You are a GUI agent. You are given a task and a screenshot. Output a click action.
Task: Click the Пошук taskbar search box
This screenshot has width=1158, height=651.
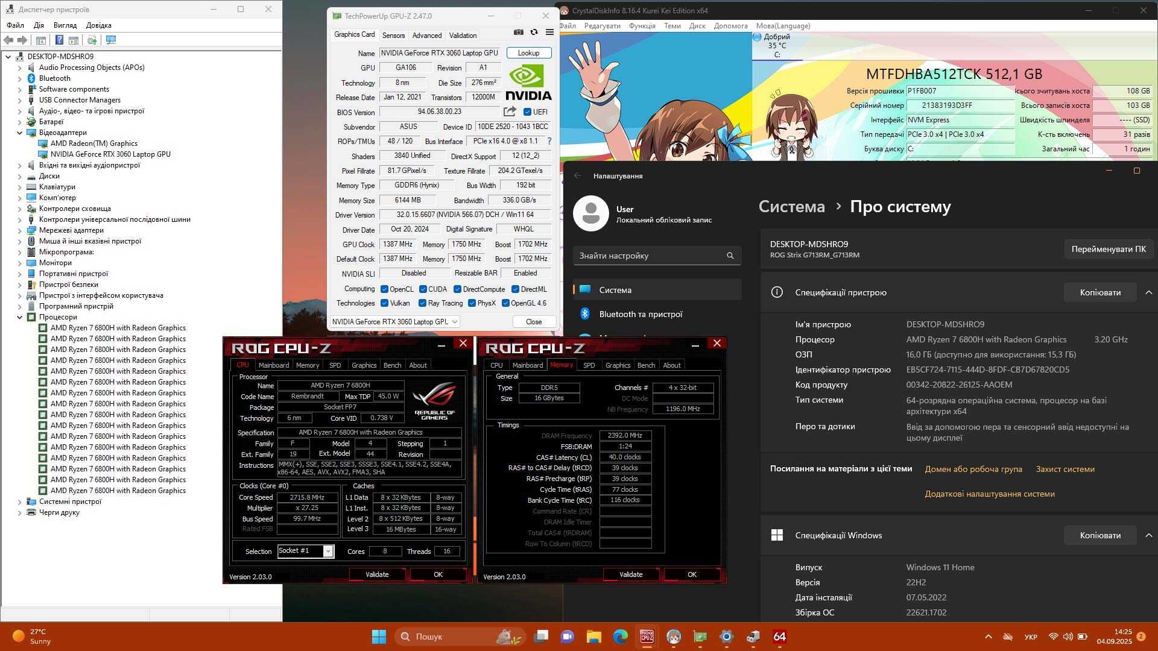pyautogui.click(x=460, y=637)
